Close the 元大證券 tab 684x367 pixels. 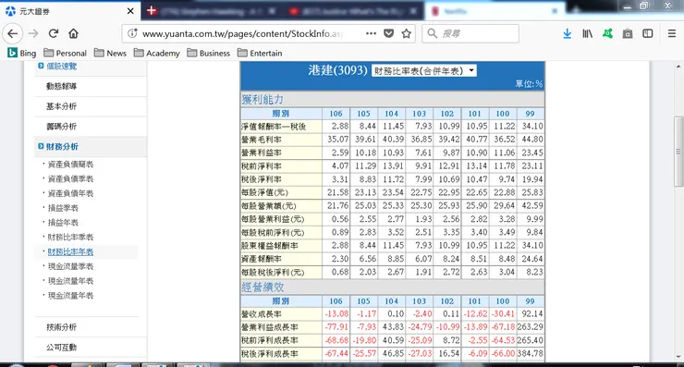click(130, 11)
